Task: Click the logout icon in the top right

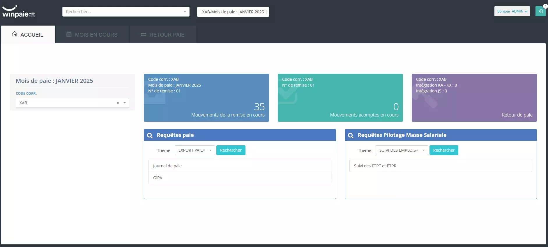Action: pos(540,11)
